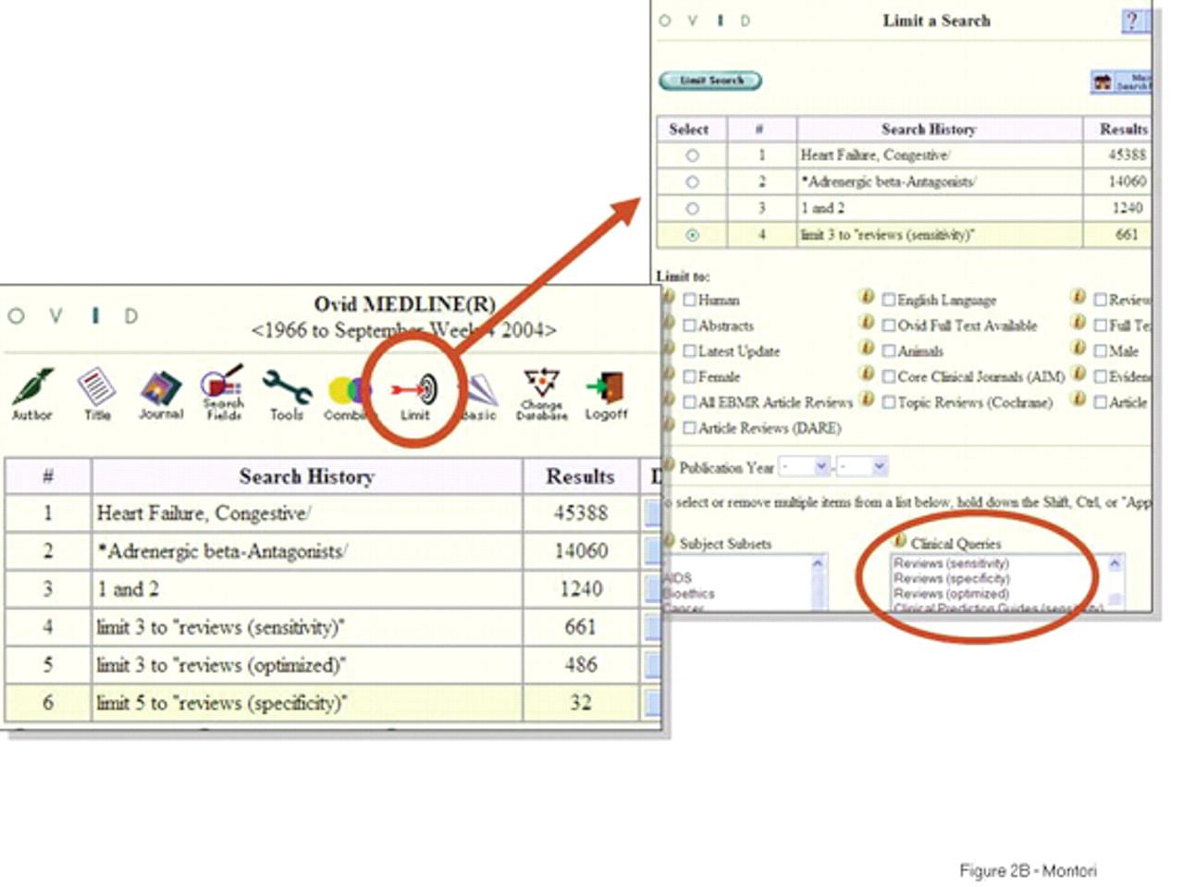Select radio button for Adrenergic beta-Antagonists search
1184x887 pixels.
(x=692, y=182)
